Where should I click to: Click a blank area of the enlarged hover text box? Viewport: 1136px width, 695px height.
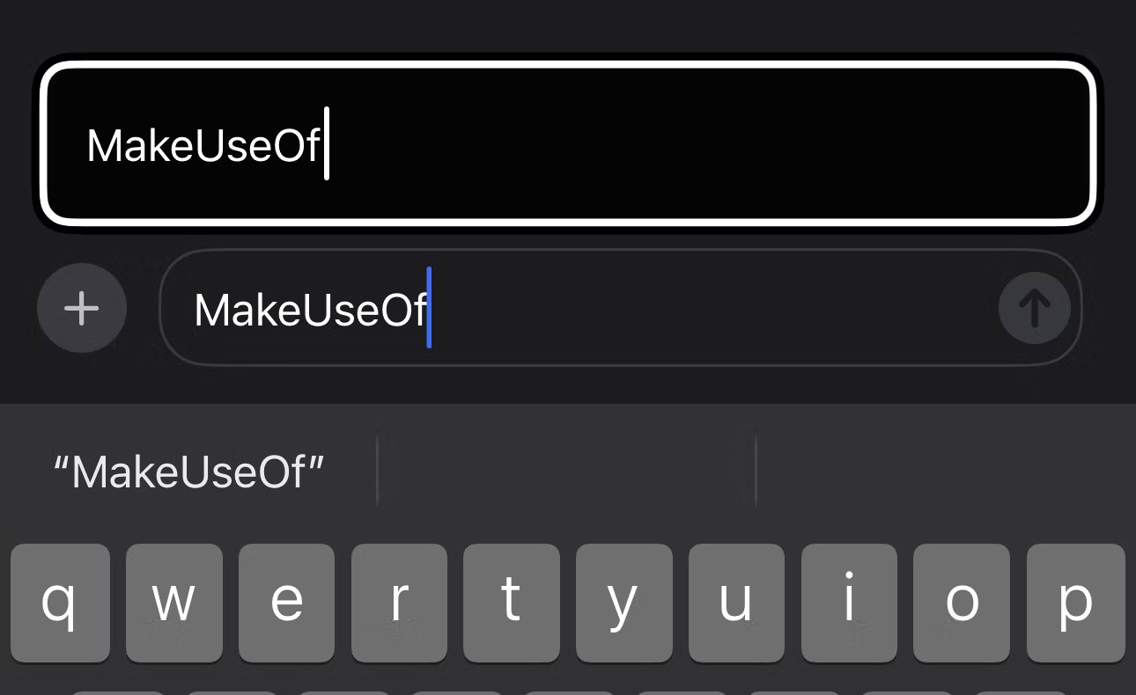[704, 144]
